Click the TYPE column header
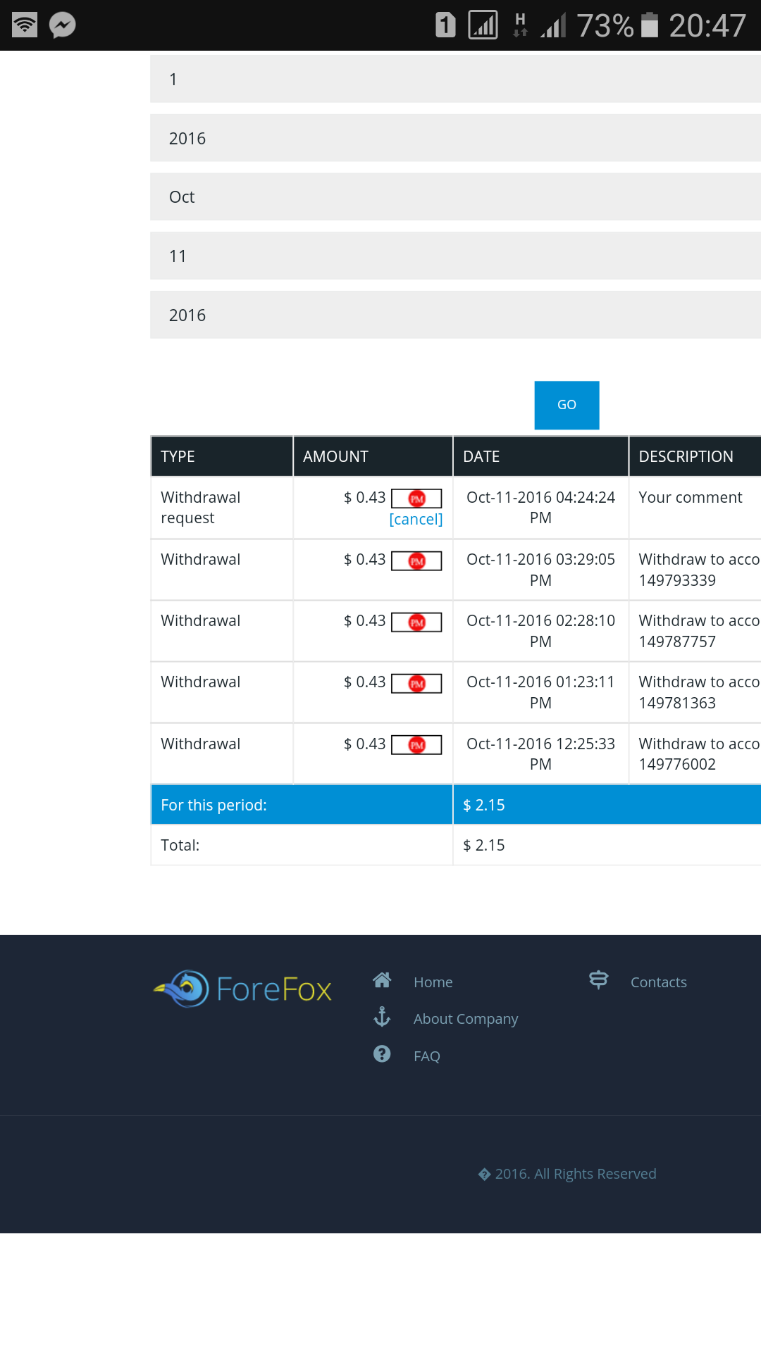Viewport: 761px width, 1352px height. tap(222, 456)
